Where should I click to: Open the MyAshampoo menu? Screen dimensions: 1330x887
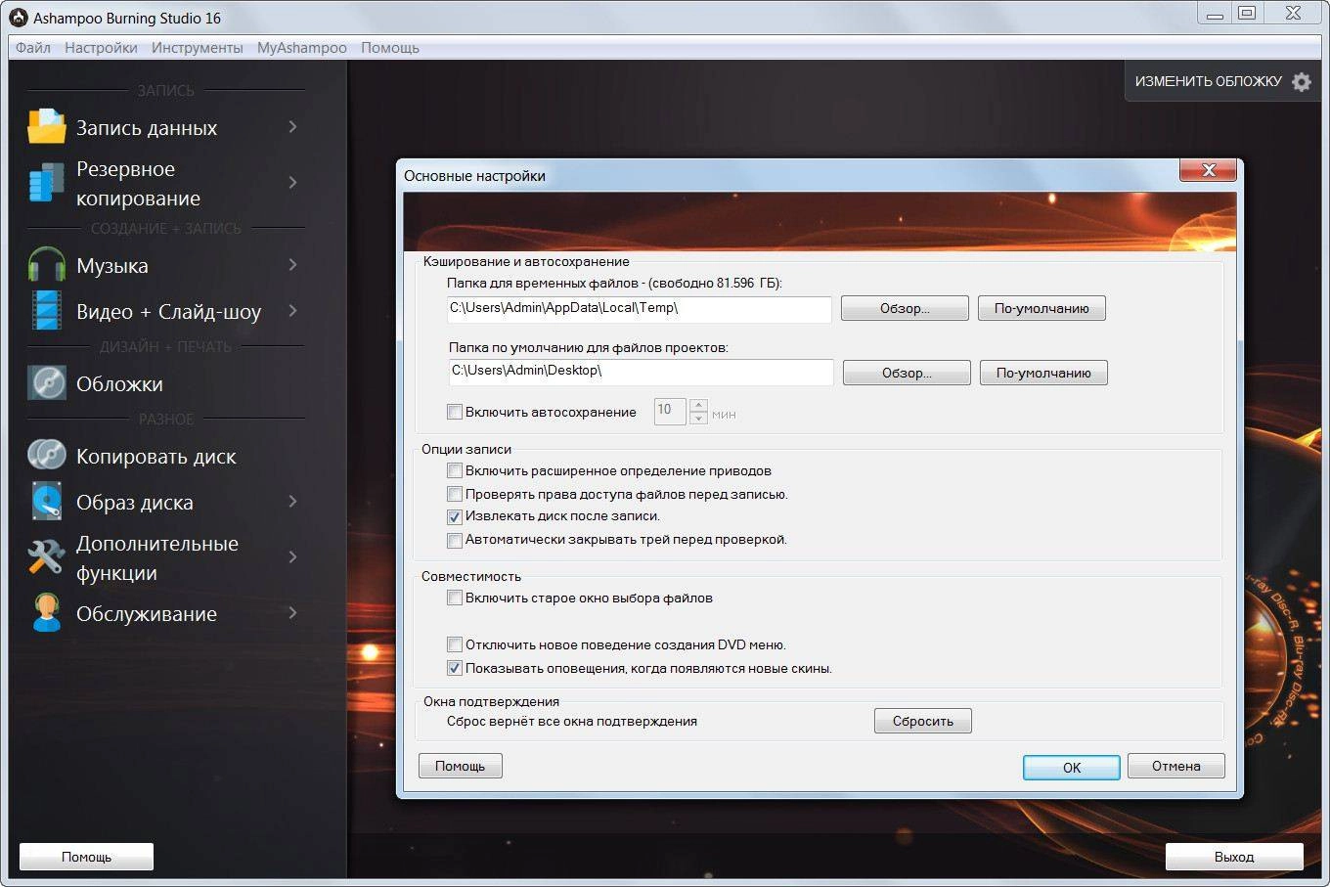pyautogui.click(x=301, y=47)
